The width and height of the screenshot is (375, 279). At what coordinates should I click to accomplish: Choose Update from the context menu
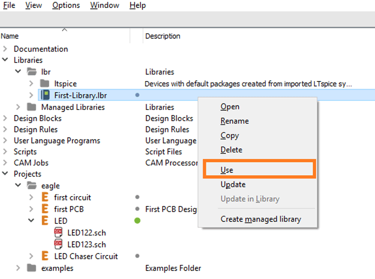point(233,184)
